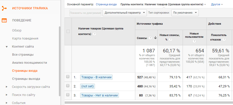
Task: Click the Страница входа primary dimension link
Action: click(106, 5)
